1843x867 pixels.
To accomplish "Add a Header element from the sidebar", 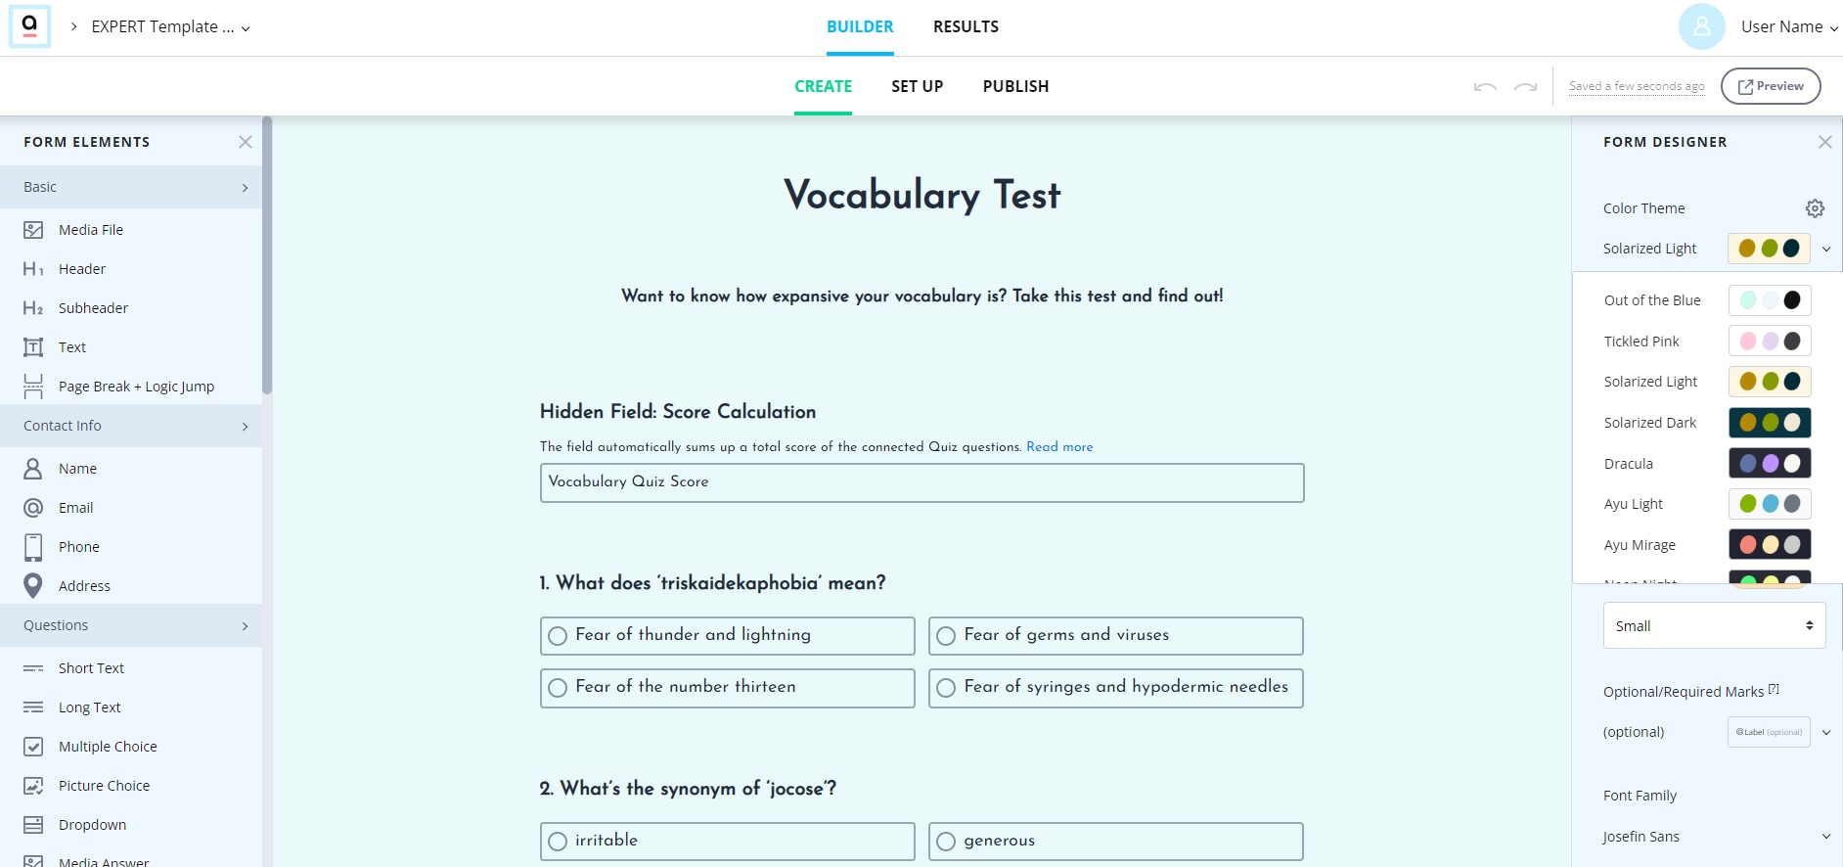I will 82,268.
